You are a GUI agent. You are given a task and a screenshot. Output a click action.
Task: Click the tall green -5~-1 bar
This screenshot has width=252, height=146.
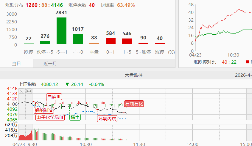pos(61,31)
